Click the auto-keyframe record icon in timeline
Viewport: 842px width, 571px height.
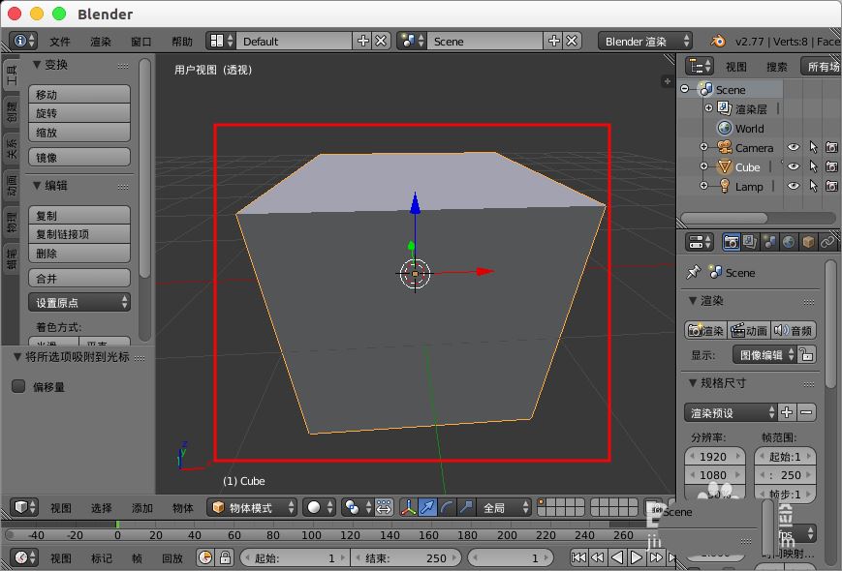[x=205, y=557]
